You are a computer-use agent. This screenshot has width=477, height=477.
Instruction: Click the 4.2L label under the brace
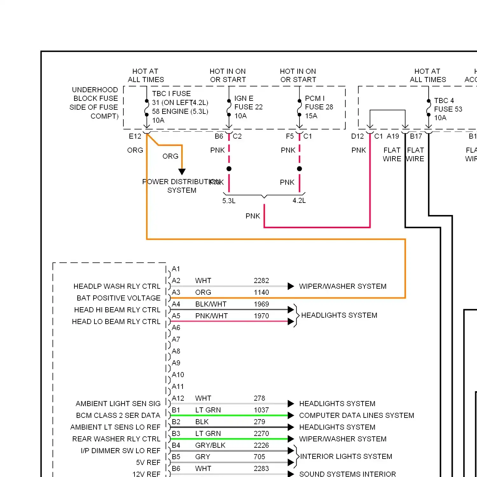[x=299, y=200]
